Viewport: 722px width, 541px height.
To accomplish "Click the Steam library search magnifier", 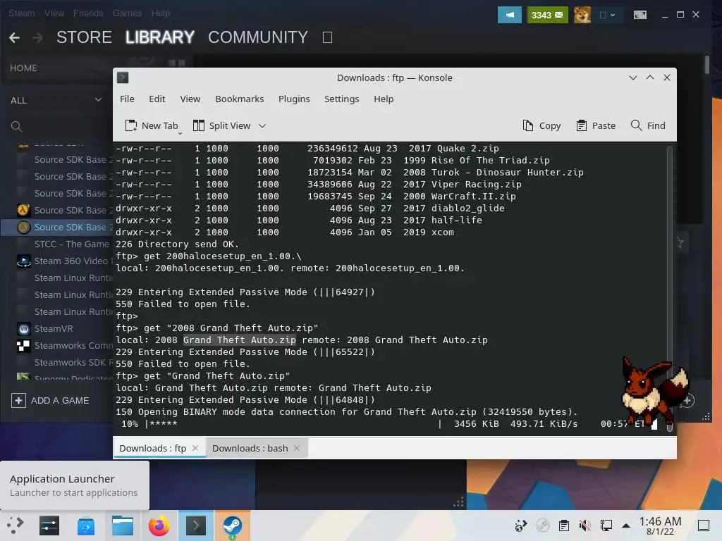I will [17, 127].
